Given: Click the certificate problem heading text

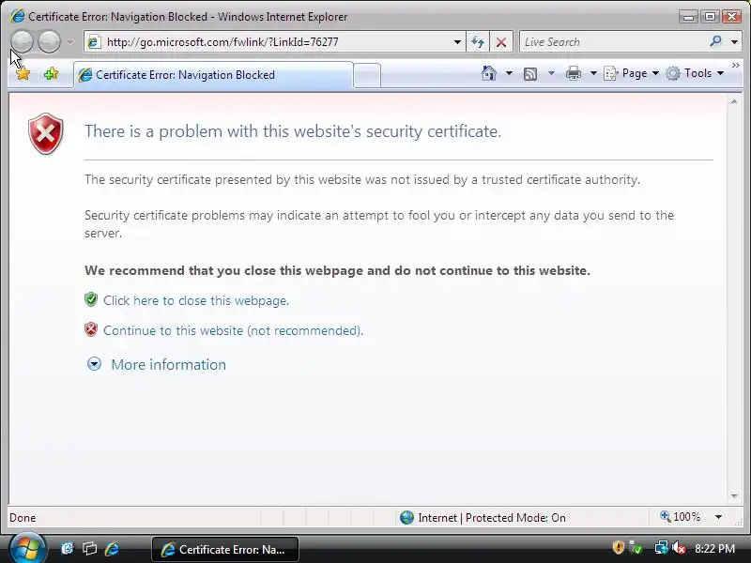Looking at the screenshot, I should [293, 131].
